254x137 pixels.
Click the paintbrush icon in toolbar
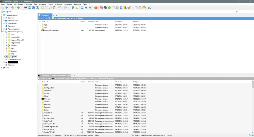(x=129, y=8)
